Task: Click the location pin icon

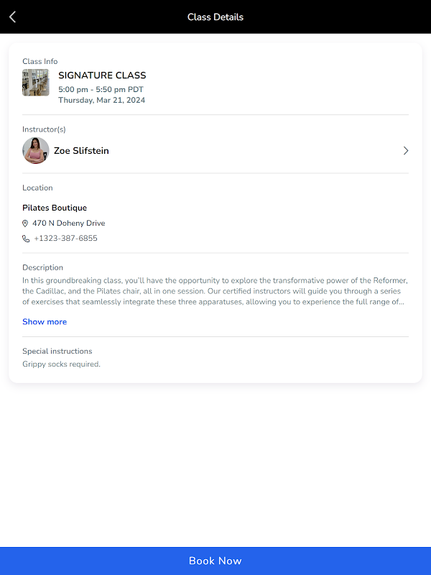Action: [26, 224]
